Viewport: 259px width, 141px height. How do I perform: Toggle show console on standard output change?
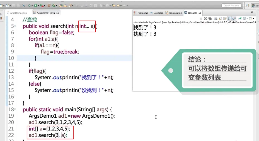[229, 19]
